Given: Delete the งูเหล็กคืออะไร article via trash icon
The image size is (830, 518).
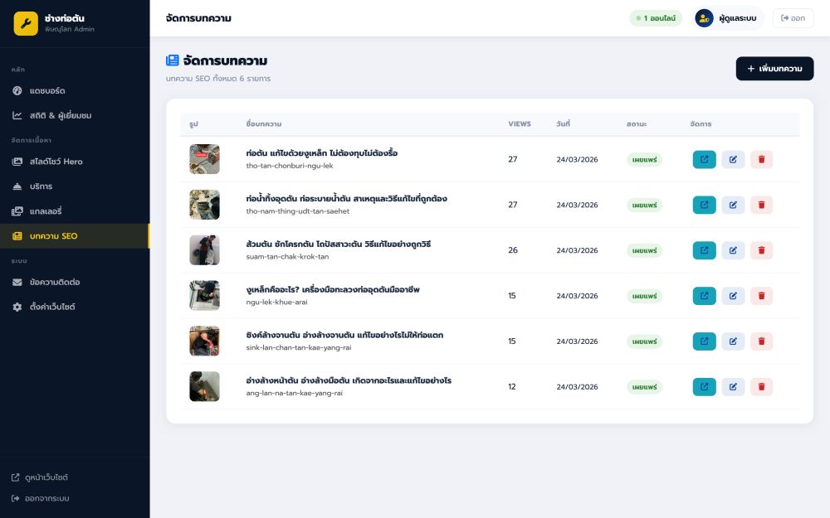Looking at the screenshot, I should 761,296.
